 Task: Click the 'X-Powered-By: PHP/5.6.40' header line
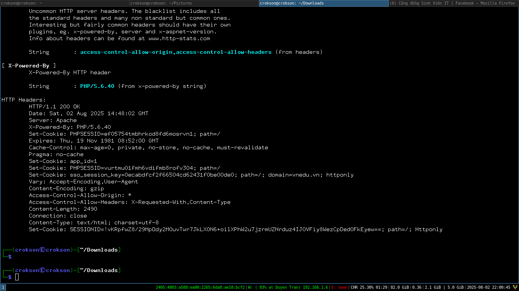coord(70,127)
